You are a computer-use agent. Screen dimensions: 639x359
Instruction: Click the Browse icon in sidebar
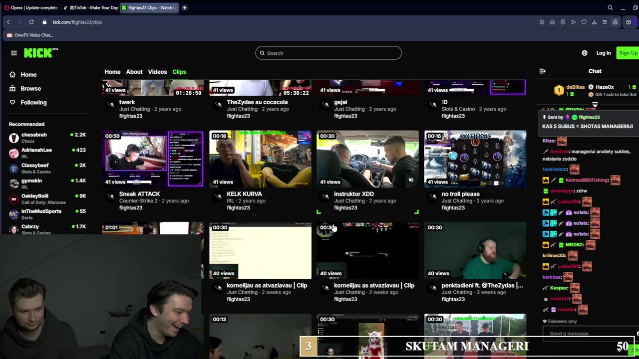12,88
